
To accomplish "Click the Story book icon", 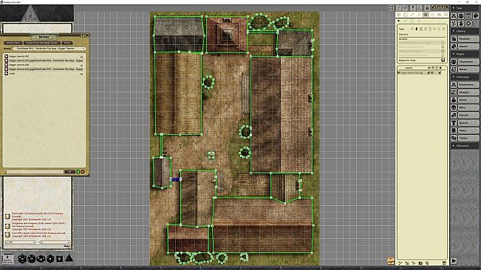I will [x=454, y=131].
